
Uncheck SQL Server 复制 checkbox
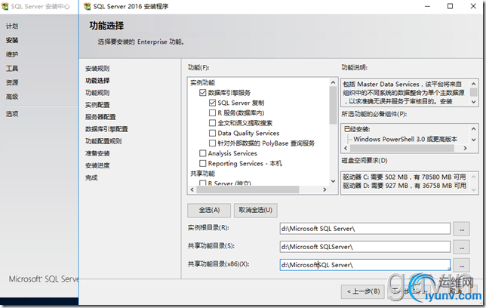(x=212, y=103)
